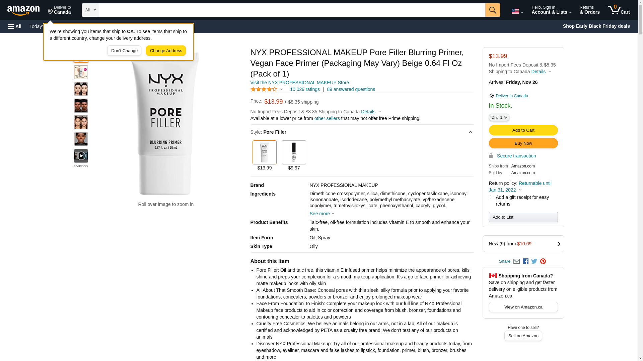Open Shop Early Black Friday deals

[x=596, y=26]
